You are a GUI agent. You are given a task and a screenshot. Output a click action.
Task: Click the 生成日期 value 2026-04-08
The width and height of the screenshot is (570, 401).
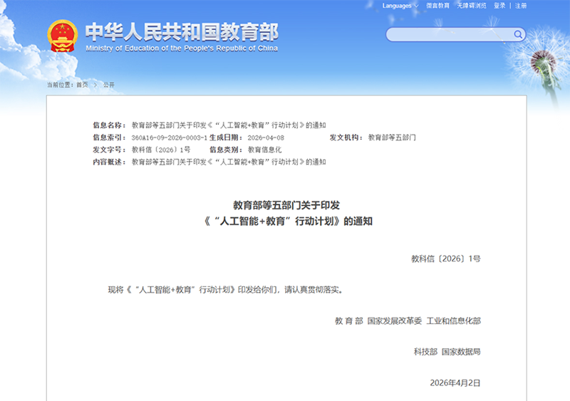[x=266, y=137]
